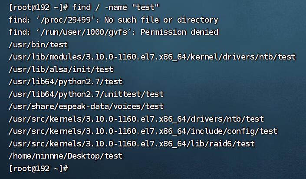Click the /home/ninnne/Desktop/test result line
This screenshot has height=179, width=306.
(x=65, y=156)
